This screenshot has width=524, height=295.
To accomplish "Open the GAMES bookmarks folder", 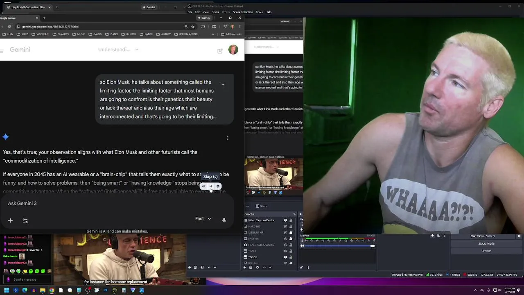I will coord(95,34).
